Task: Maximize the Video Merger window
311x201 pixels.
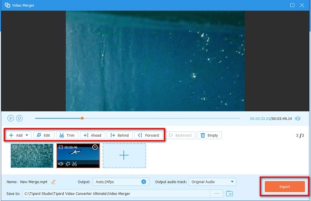Action: click(x=292, y=5)
